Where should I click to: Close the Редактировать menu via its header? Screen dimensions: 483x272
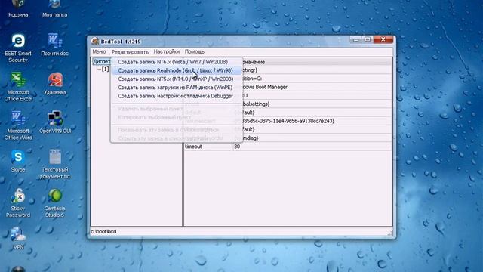(130, 52)
